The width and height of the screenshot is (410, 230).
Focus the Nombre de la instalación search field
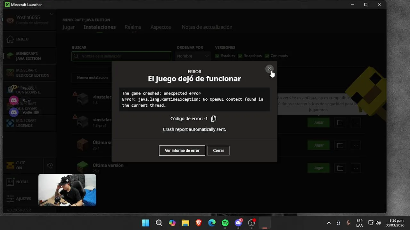tap(121, 56)
